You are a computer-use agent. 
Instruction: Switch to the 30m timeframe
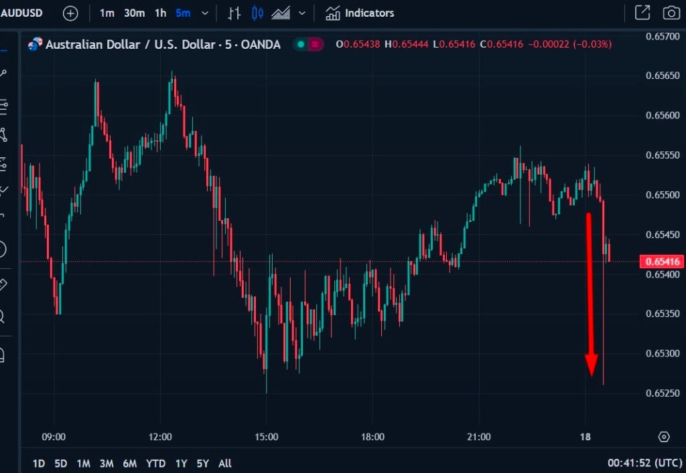tap(134, 13)
